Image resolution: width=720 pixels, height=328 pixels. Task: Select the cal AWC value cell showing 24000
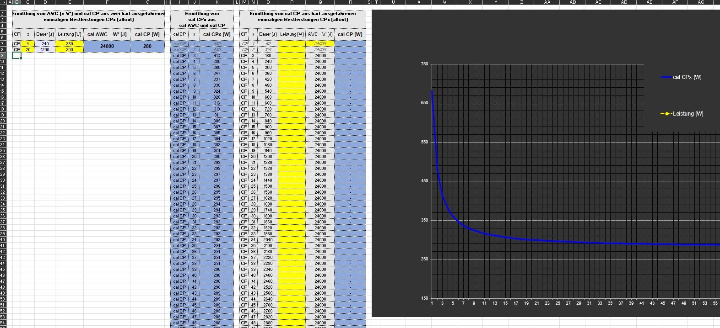pos(107,46)
